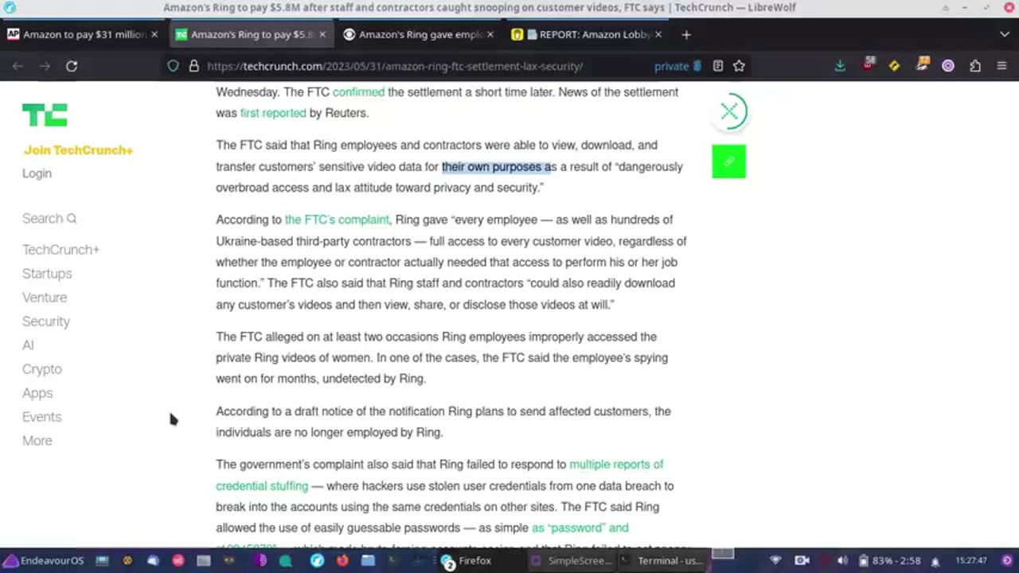Click the Login link
The width and height of the screenshot is (1019, 573).
[37, 173]
